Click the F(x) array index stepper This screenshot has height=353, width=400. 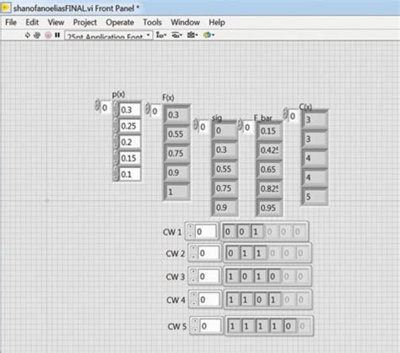148,109
